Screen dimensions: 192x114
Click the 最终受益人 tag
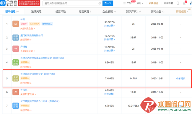click(47, 24)
